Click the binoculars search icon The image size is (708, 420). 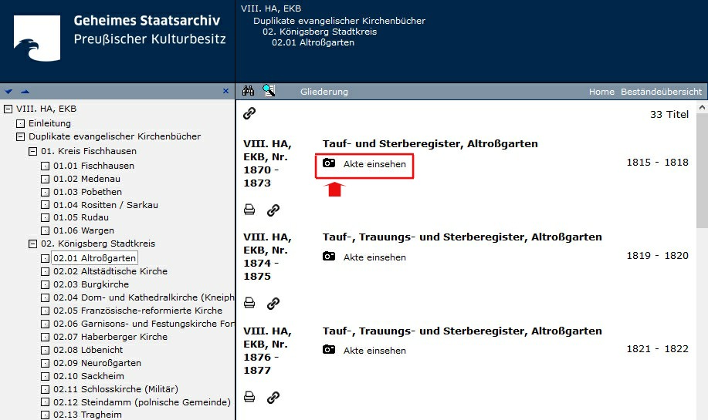click(x=248, y=91)
